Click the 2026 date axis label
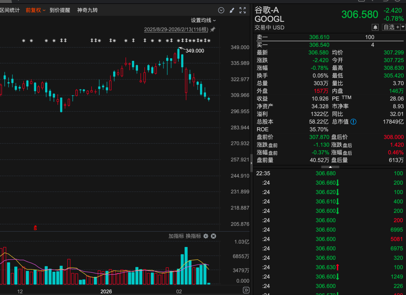The width and height of the screenshot is (406, 295). pos(106,292)
